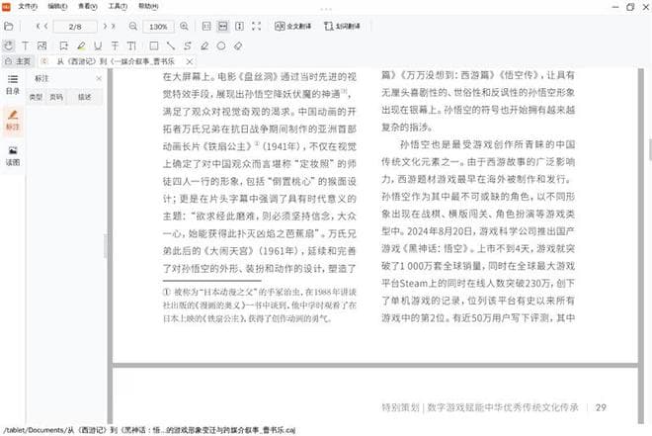
Task: Open the 目录 contents sidebar panel
Action: (13, 82)
